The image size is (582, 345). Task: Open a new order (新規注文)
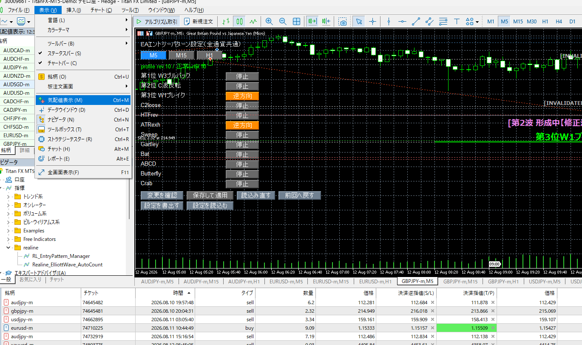coord(199,21)
